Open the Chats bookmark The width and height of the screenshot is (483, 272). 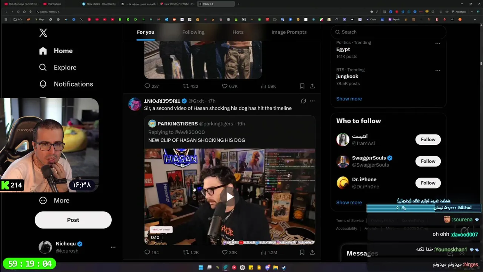(x=371, y=19)
